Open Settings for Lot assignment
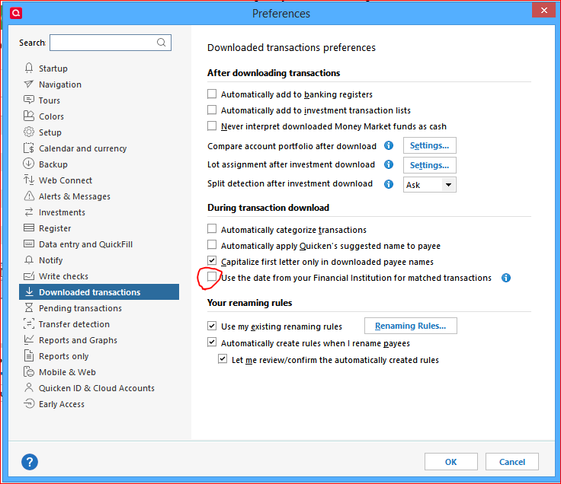The width and height of the screenshot is (561, 484). [x=429, y=165]
